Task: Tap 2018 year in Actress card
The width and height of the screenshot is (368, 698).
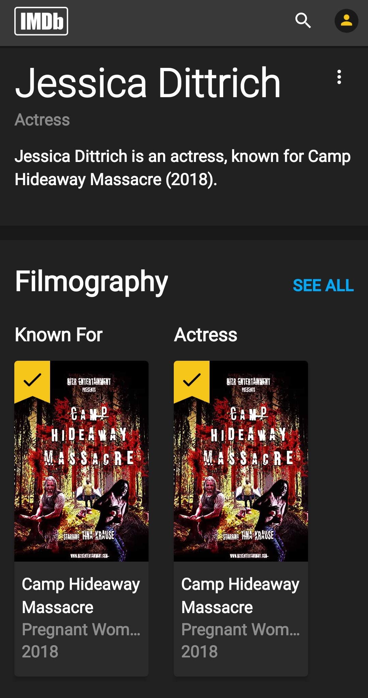Action: (200, 652)
